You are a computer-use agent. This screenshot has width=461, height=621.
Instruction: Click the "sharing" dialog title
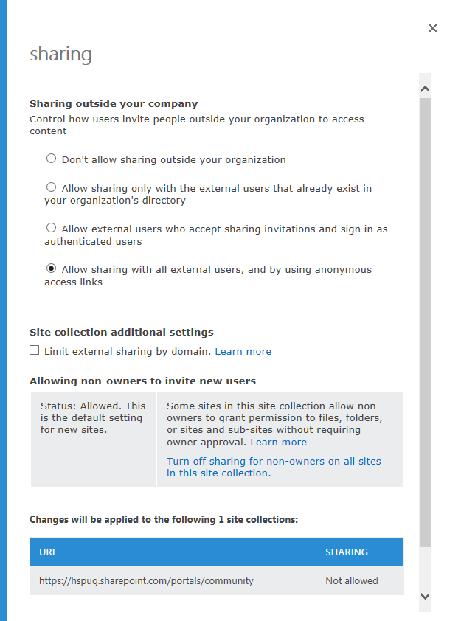(x=61, y=55)
